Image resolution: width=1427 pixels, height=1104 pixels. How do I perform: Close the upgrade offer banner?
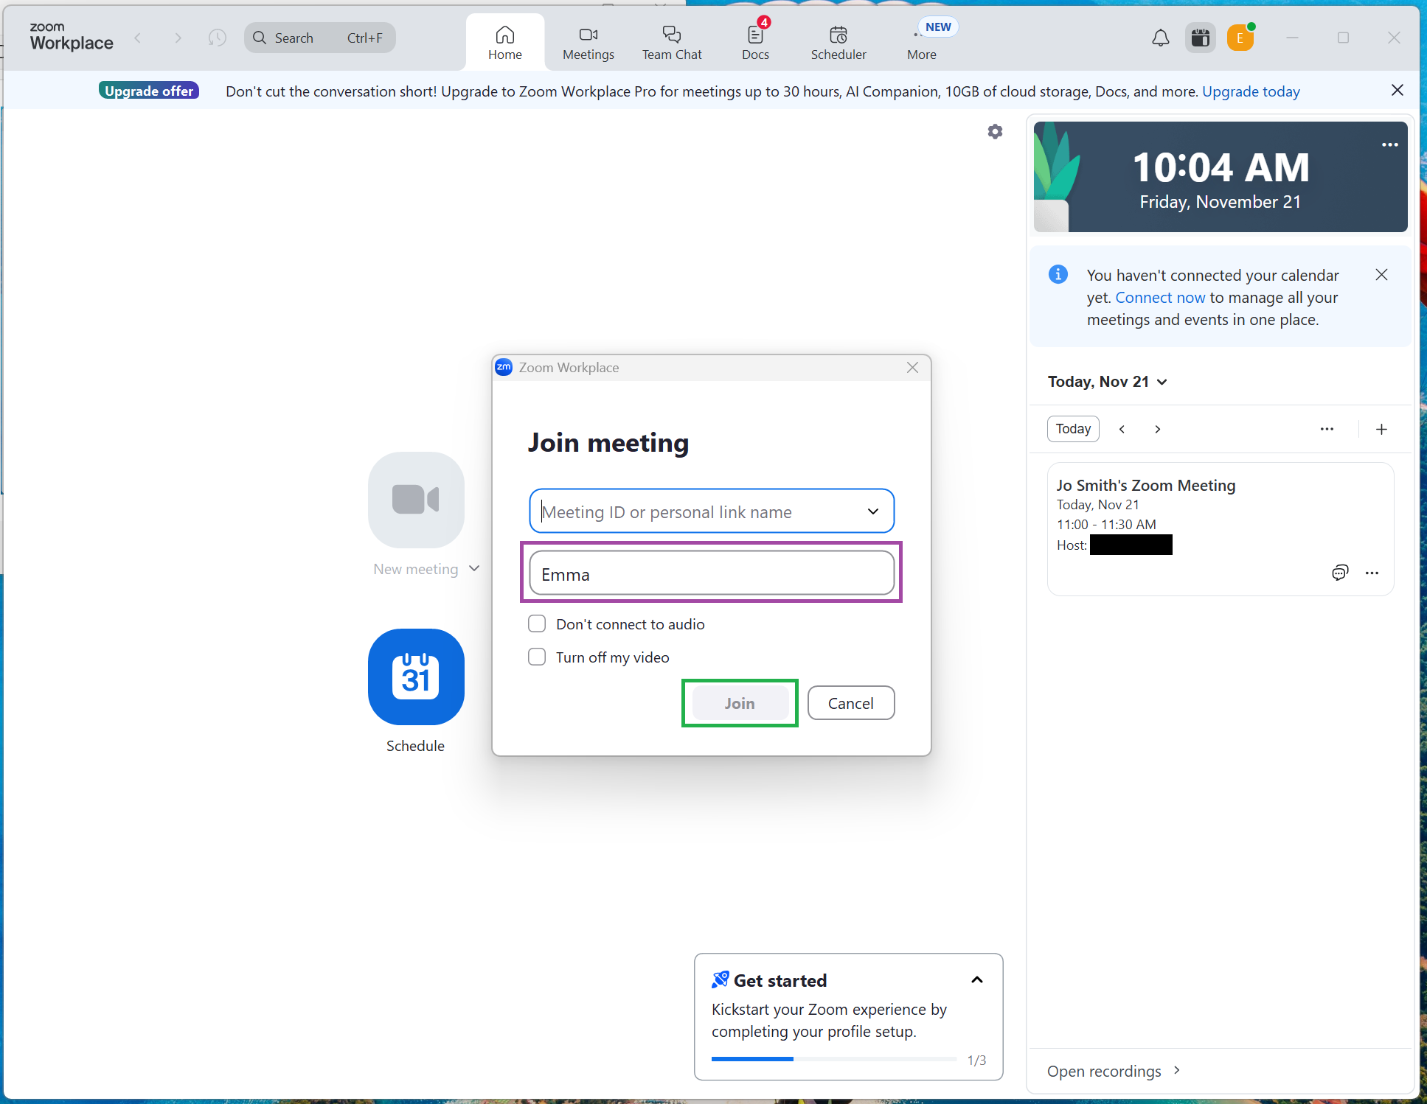coord(1397,90)
